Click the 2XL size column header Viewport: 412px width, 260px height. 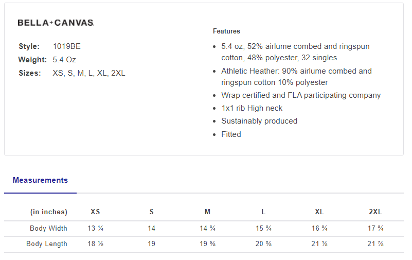[x=375, y=212]
